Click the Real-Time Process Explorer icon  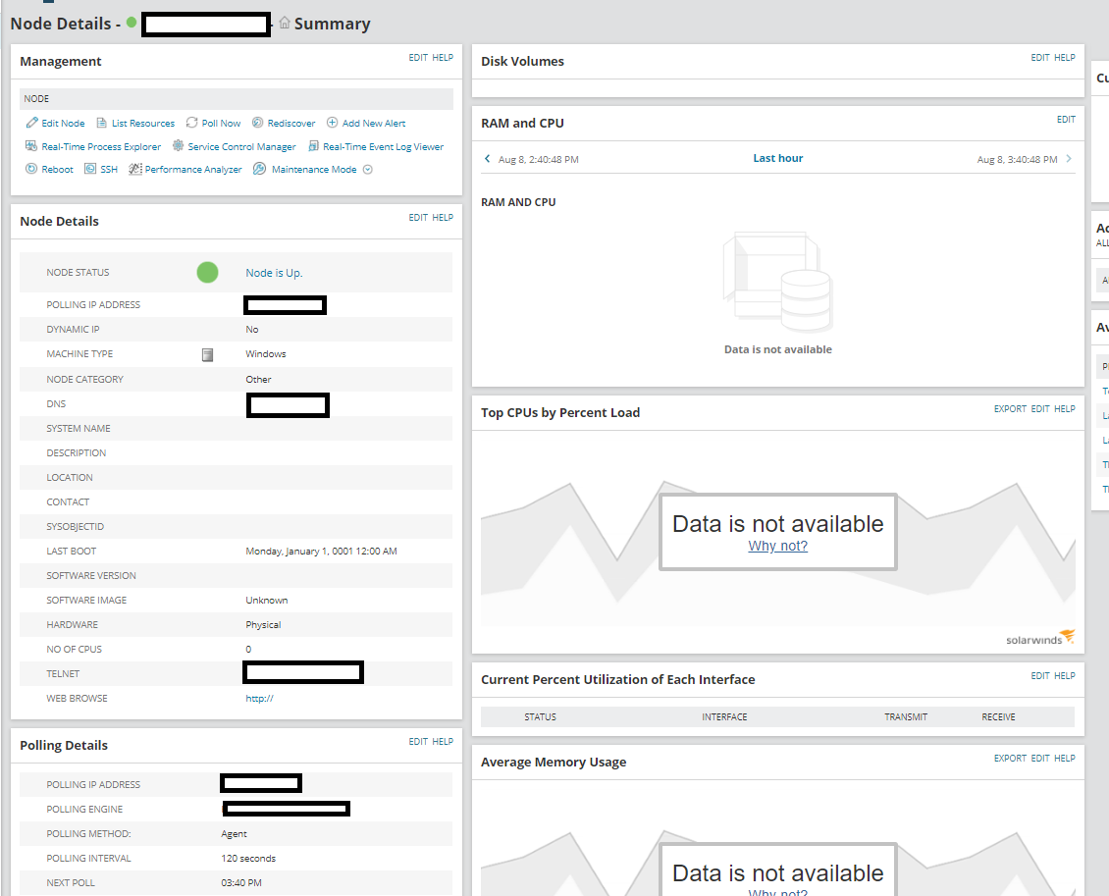tap(31, 145)
